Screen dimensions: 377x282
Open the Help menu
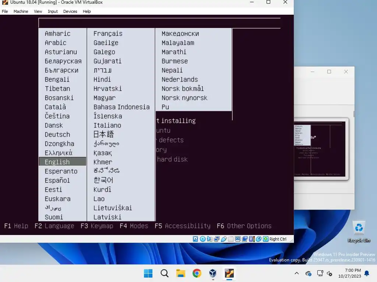click(87, 11)
